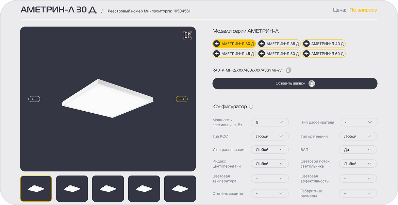Click the АМЕТРИН-Л 60 Д lamp icon
Screen dimensions: 398x205
pos(306,54)
